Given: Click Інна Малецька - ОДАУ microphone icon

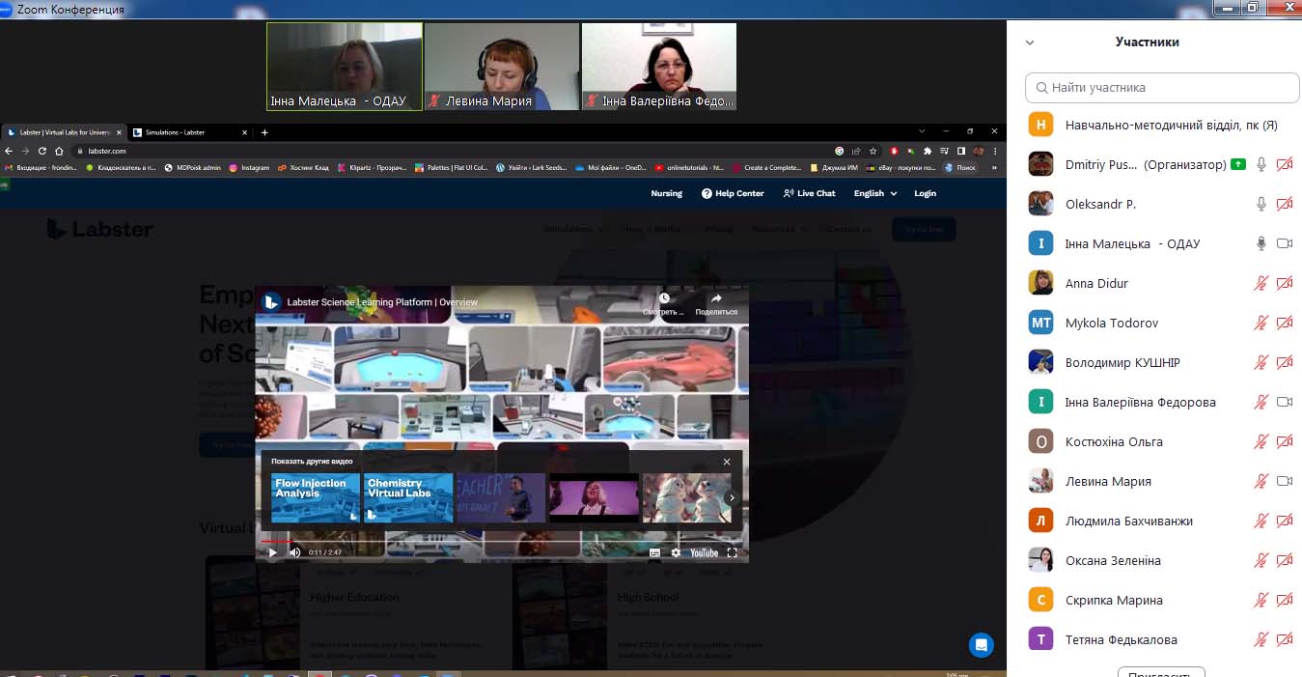Looking at the screenshot, I should click(x=1260, y=243).
